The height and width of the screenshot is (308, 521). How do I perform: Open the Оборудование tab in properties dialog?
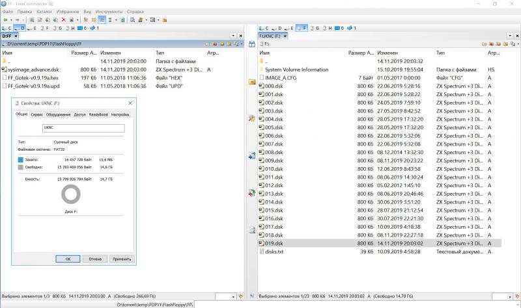pyautogui.click(x=59, y=114)
